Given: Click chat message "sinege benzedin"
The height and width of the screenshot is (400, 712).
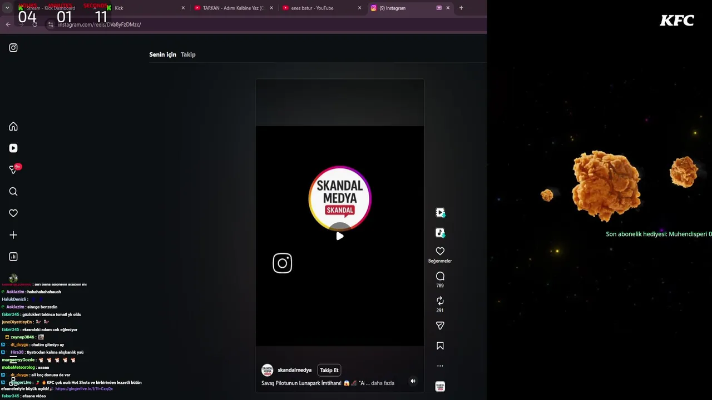Looking at the screenshot, I should [x=42, y=307].
